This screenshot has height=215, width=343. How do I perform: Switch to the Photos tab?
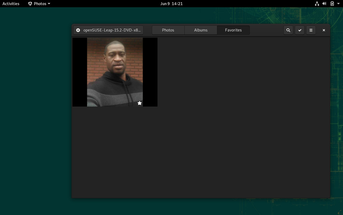coord(168,30)
